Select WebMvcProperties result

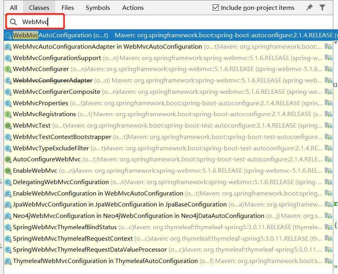pos(168,103)
